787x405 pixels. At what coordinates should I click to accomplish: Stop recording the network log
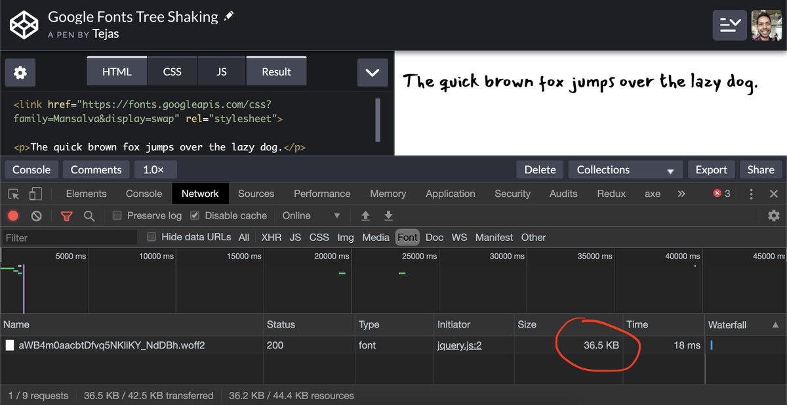(13, 215)
